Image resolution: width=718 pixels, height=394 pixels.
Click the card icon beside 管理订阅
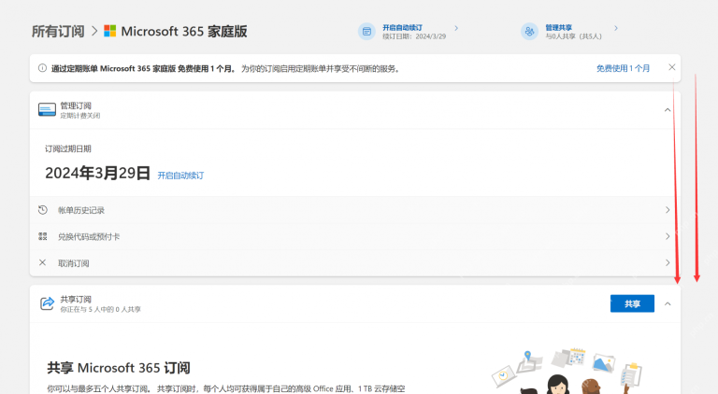pyautogui.click(x=47, y=109)
